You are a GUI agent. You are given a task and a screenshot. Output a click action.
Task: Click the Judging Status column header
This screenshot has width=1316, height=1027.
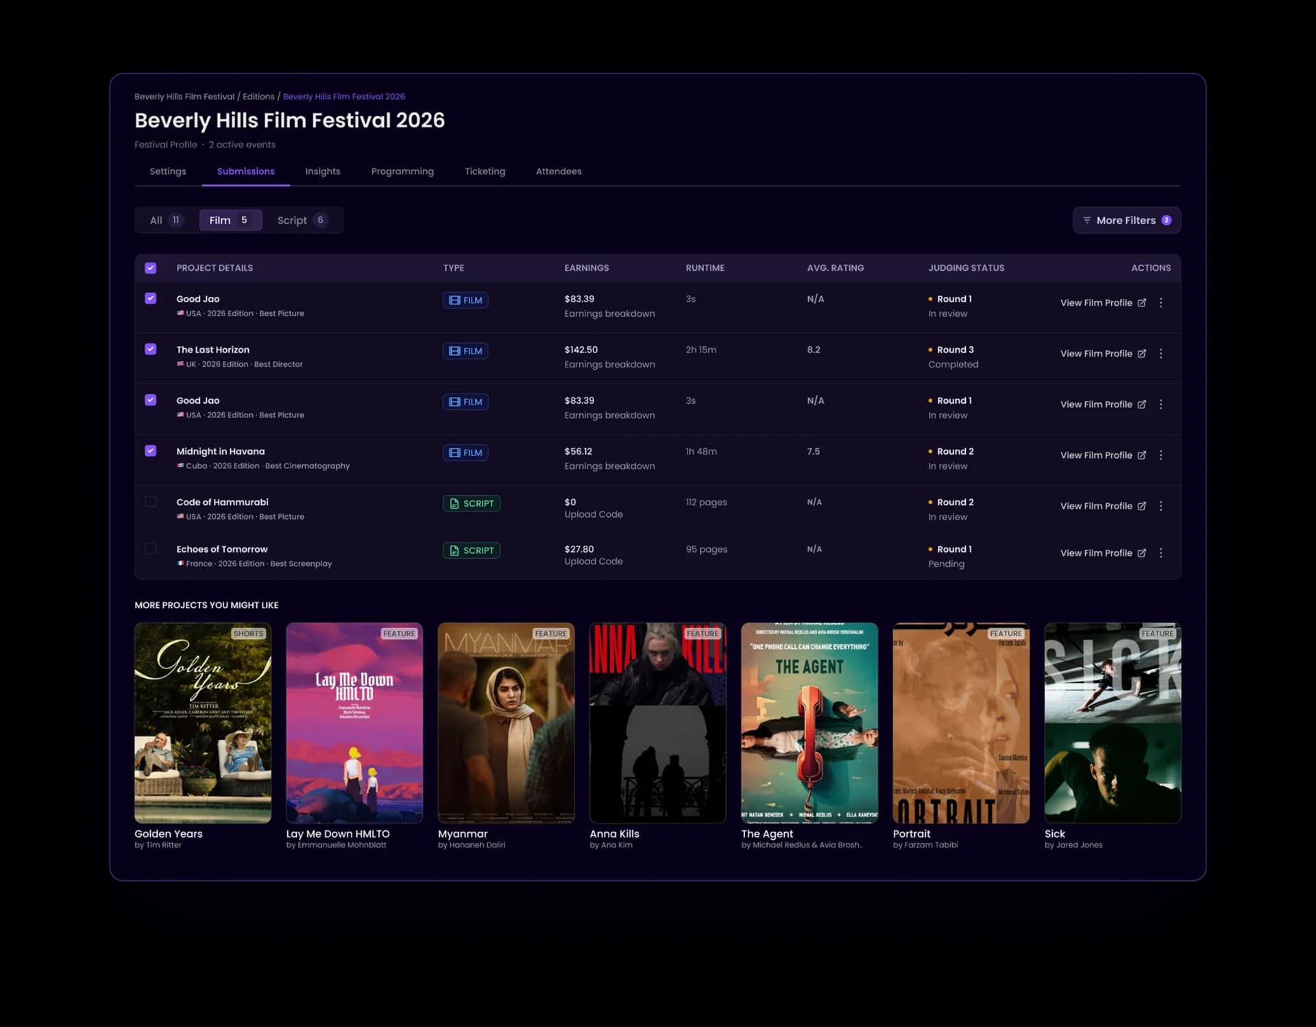pos(966,268)
